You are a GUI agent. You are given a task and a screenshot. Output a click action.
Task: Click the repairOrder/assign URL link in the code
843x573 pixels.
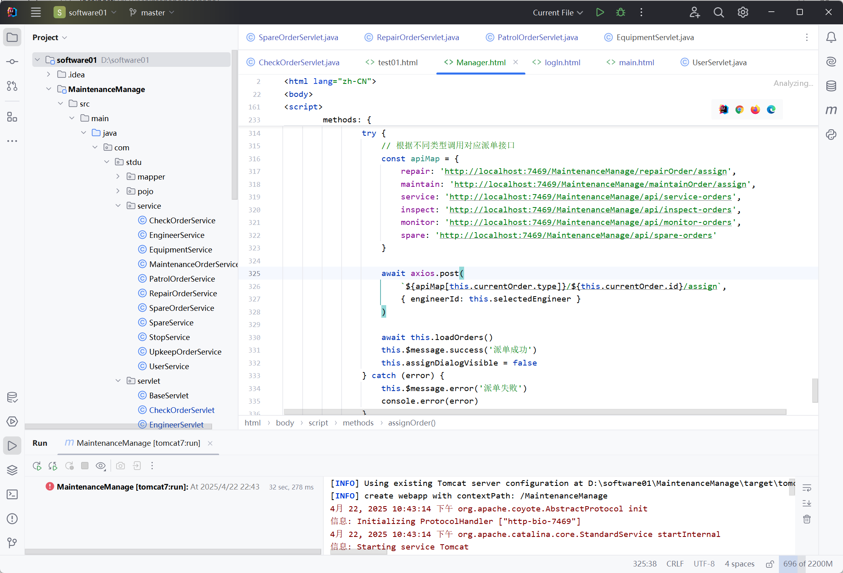click(x=585, y=171)
